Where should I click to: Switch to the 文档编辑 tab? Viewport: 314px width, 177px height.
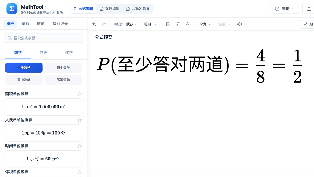click(x=109, y=9)
